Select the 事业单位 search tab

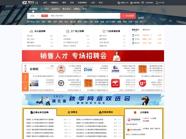click(x=67, y=9)
